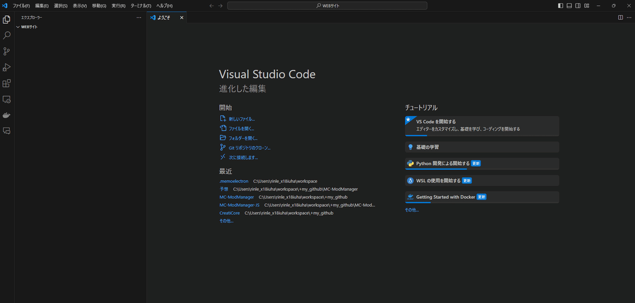Viewport: 635px width, 303px height.
Task: Open the Search view icon
Action: pyautogui.click(x=7, y=35)
